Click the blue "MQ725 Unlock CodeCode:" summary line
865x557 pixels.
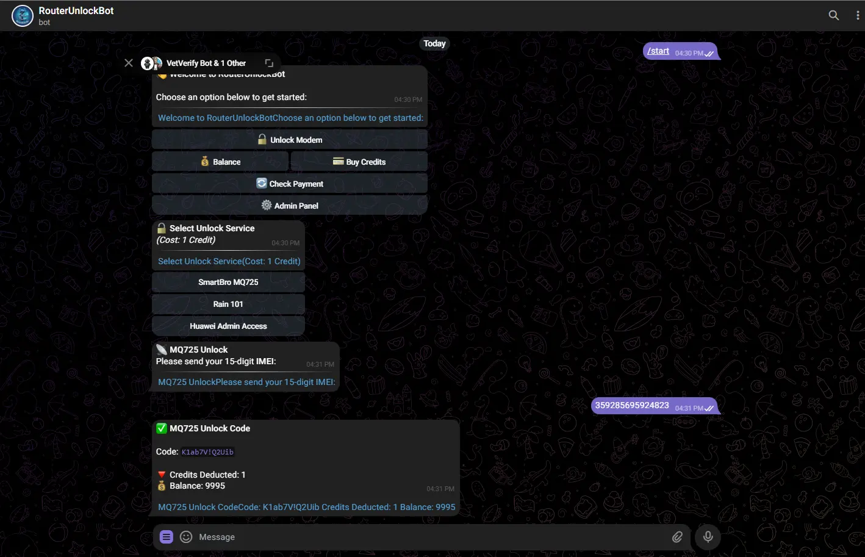click(307, 507)
